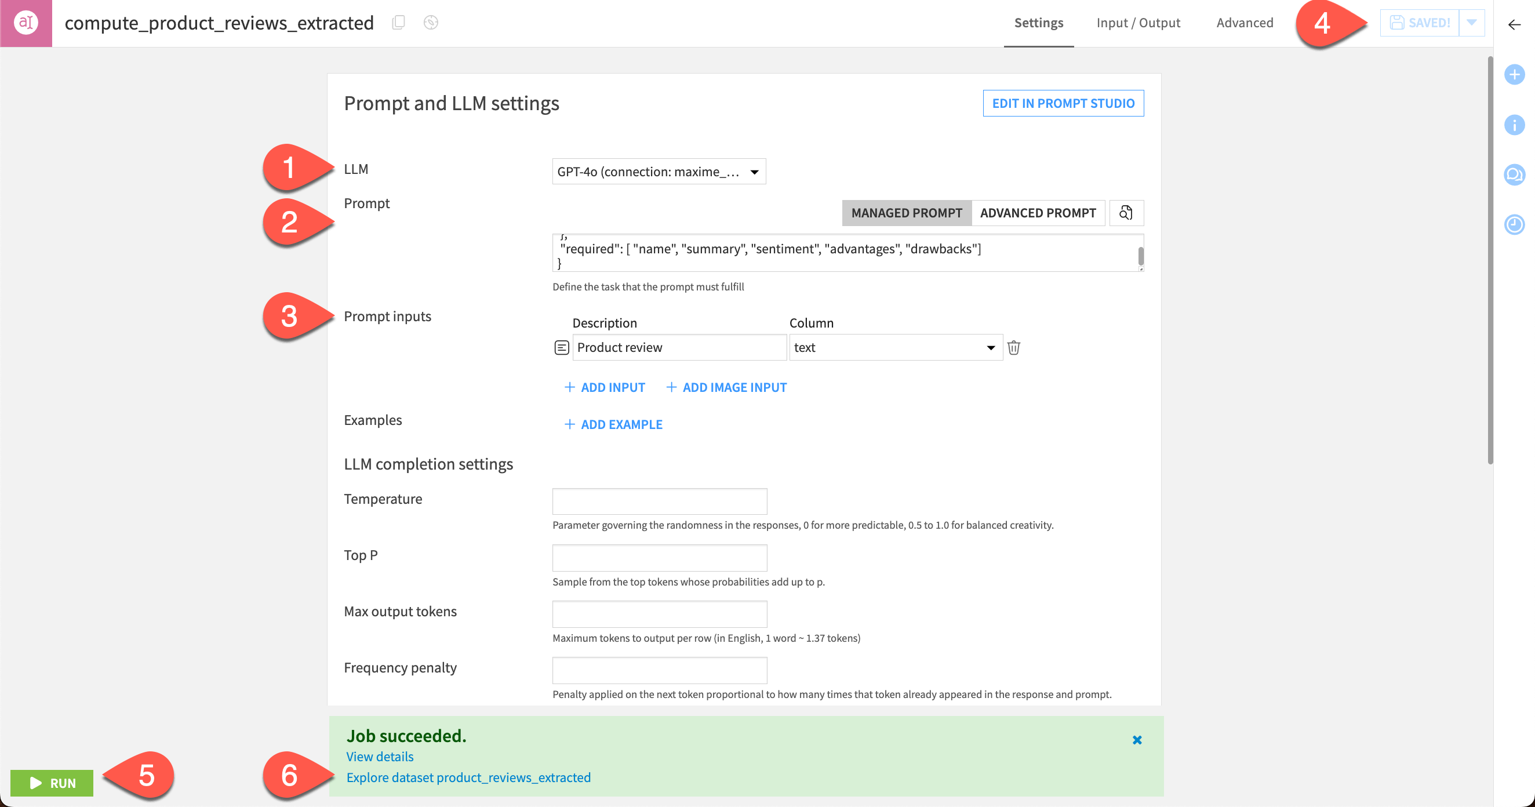Click the circular icon beside recipe title
The height and width of the screenshot is (807, 1535).
(431, 23)
